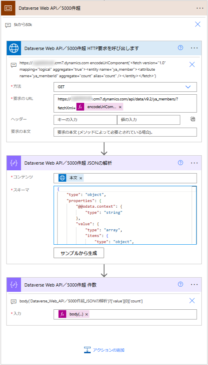Open help for HTTP要求を呼び出します action
The height and width of the screenshot is (365, 208).
tap(180, 48)
